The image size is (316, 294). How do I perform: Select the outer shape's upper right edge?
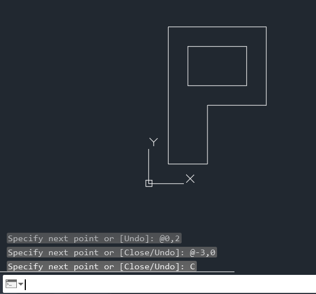(x=266, y=66)
